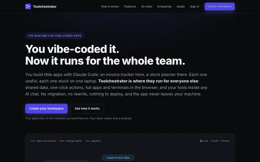The height and width of the screenshot is (162, 260).
Task: Click the data connection legend label
Action: point(46,141)
